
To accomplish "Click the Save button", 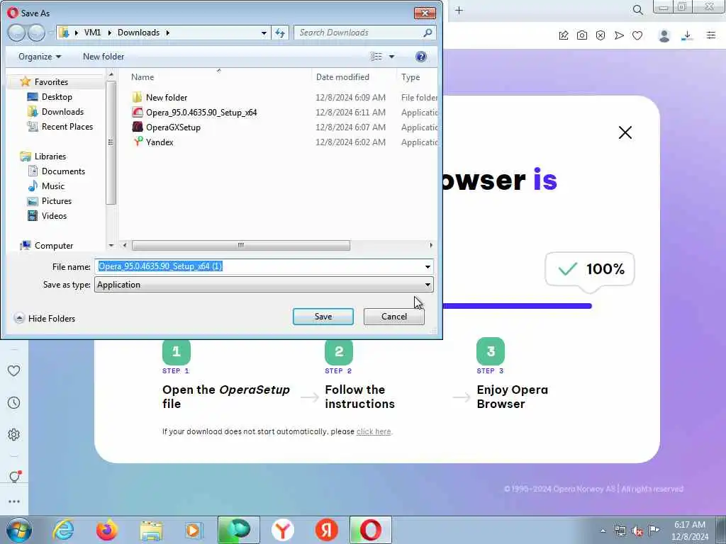I will click(x=323, y=317).
